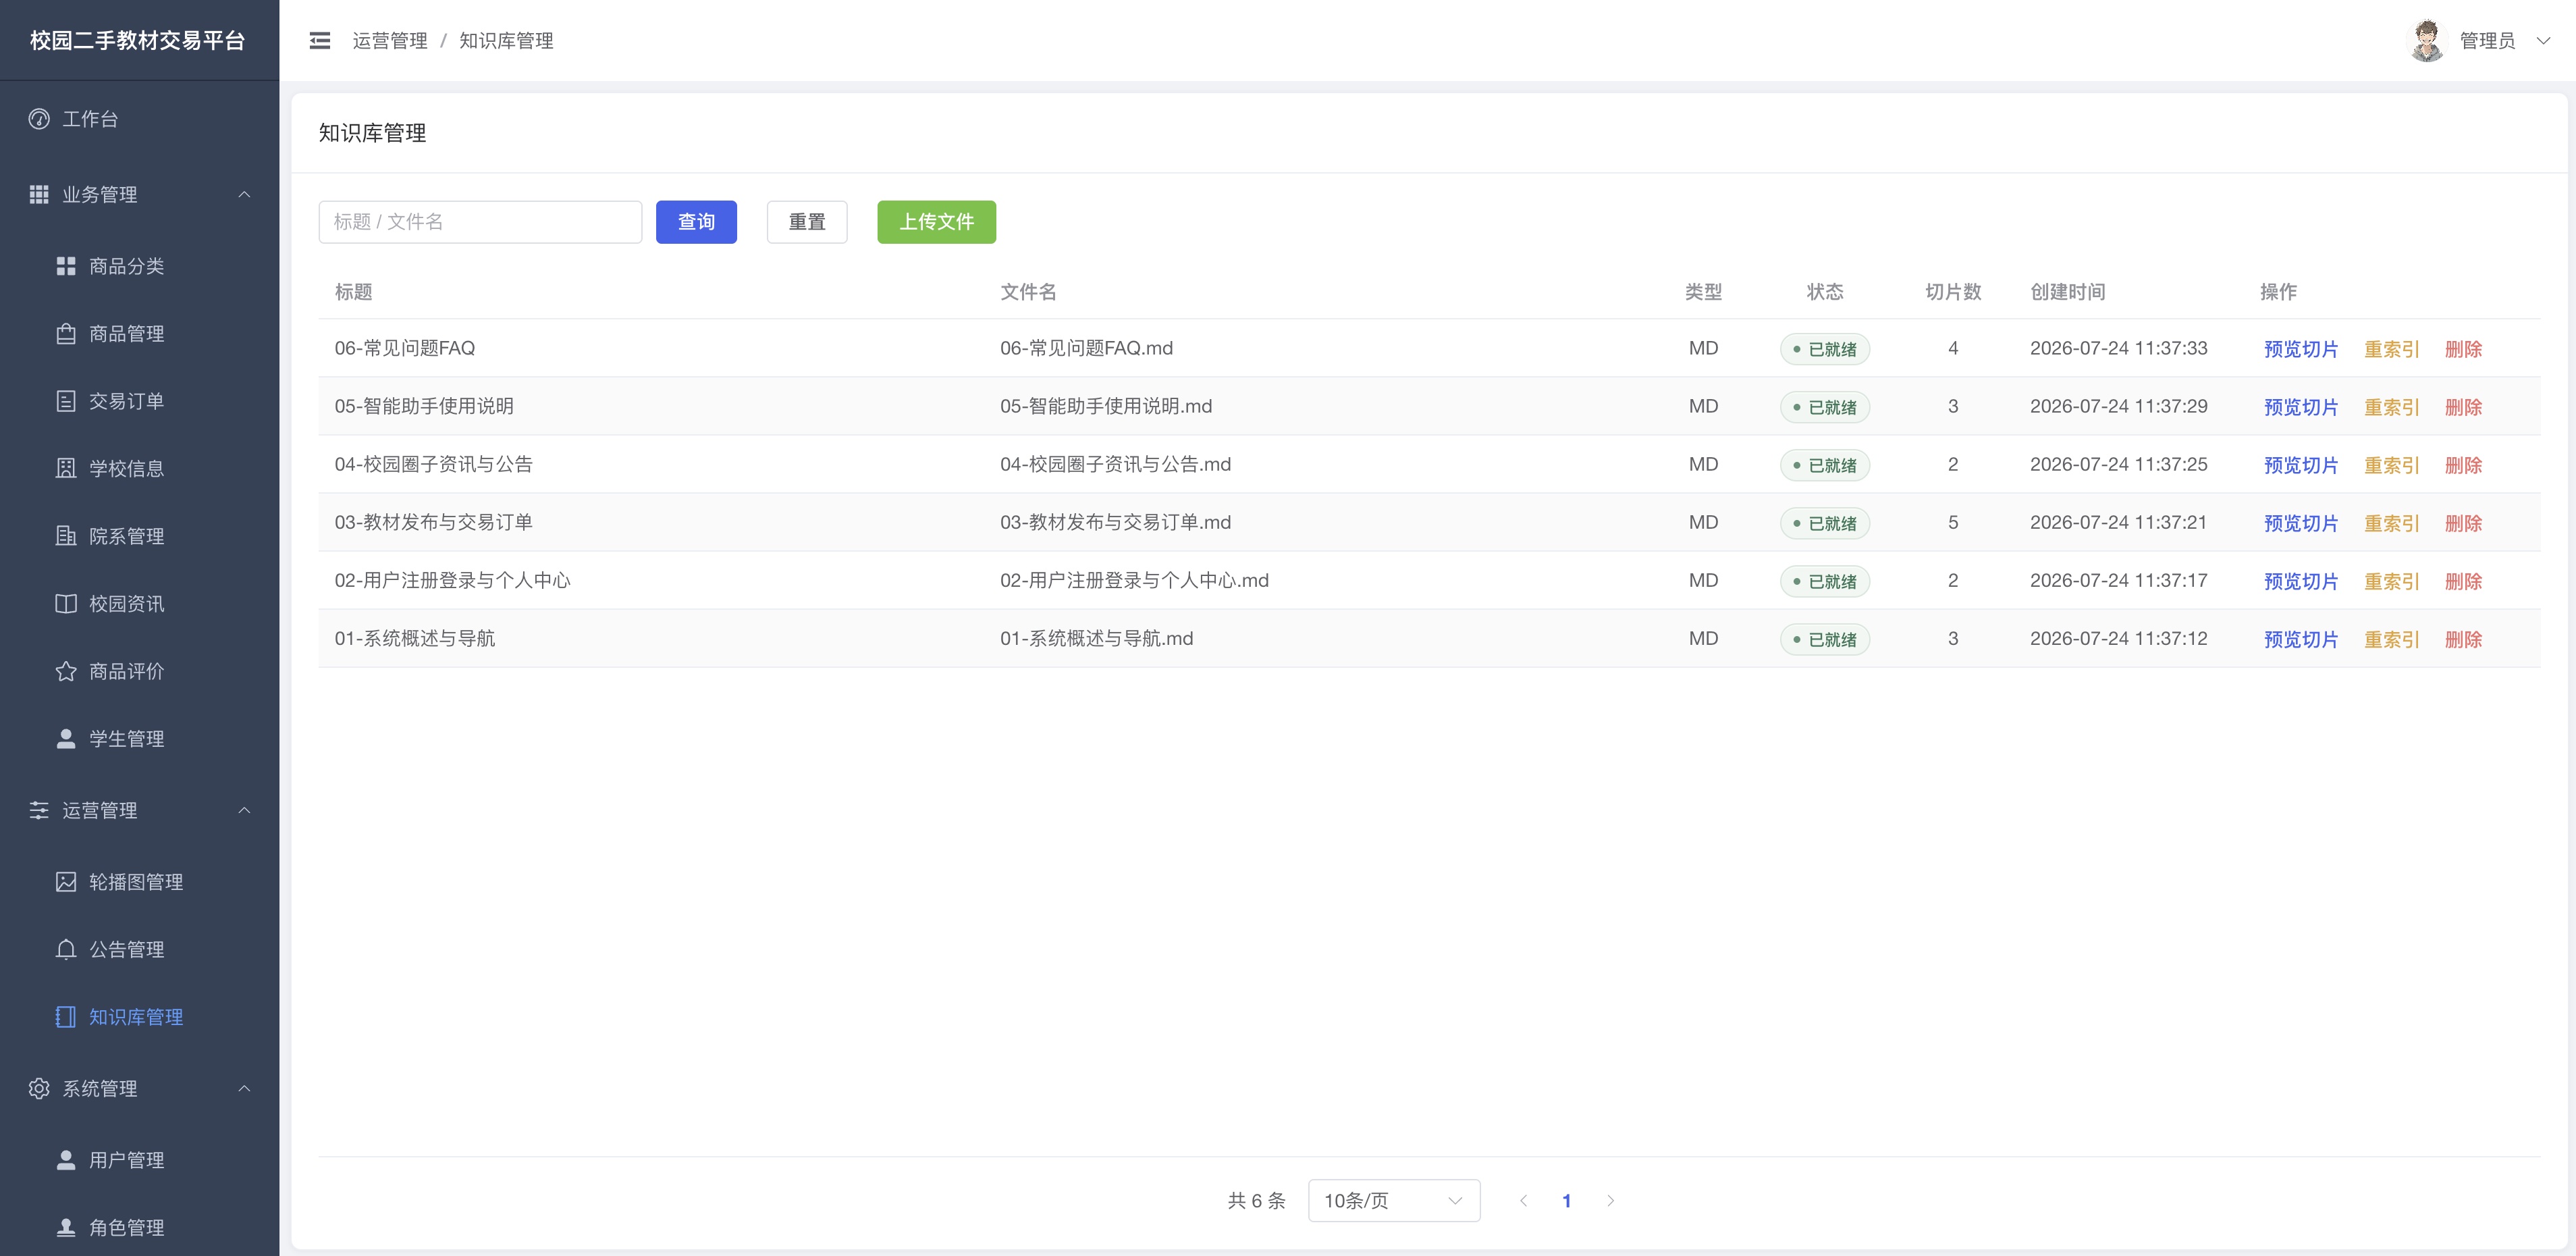
Task: Click the 创建时间 column header
Action: (2067, 292)
